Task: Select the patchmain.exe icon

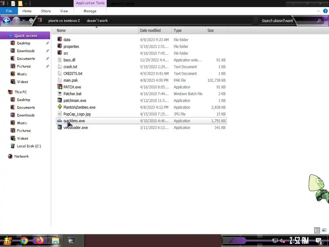Action: pyautogui.click(x=60, y=100)
